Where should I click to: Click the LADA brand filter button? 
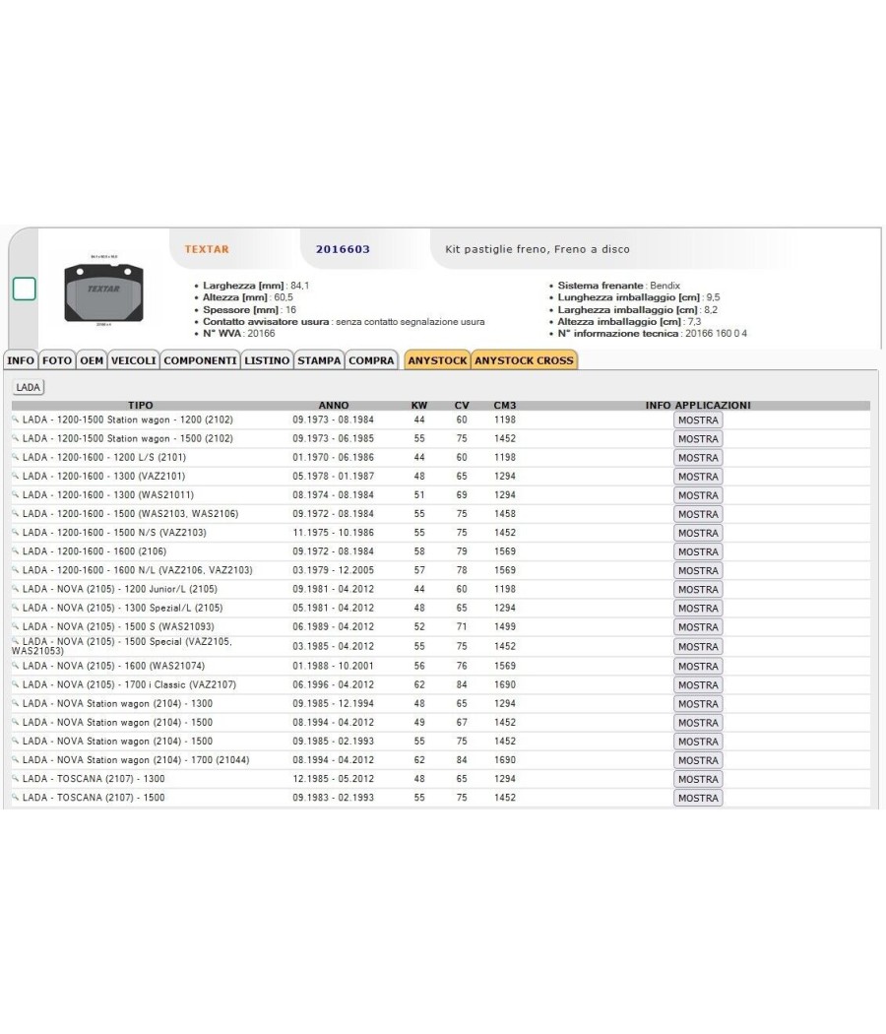coord(28,387)
